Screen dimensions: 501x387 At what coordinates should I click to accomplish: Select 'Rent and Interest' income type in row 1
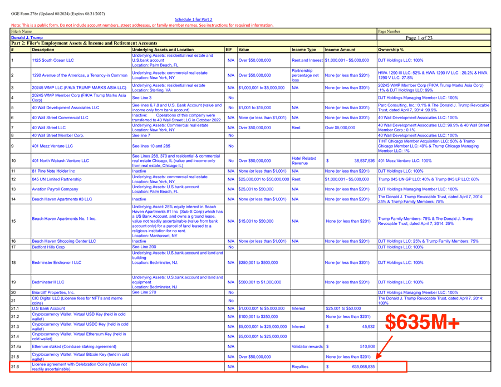[x=307, y=60]
